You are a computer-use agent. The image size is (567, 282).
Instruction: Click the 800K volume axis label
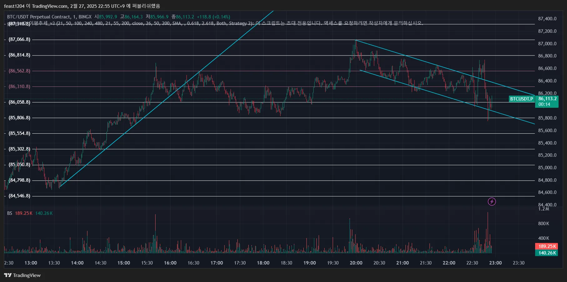click(544, 224)
